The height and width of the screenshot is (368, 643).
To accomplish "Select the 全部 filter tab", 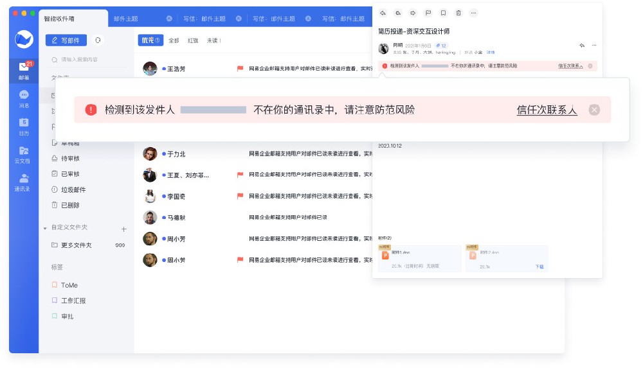I will (x=174, y=40).
